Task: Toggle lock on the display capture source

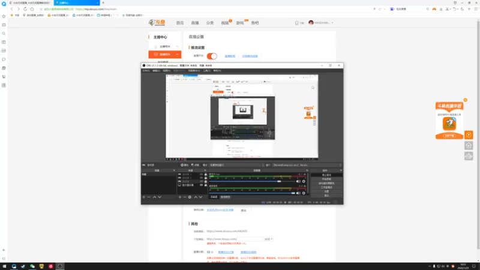Action: tap(205, 185)
